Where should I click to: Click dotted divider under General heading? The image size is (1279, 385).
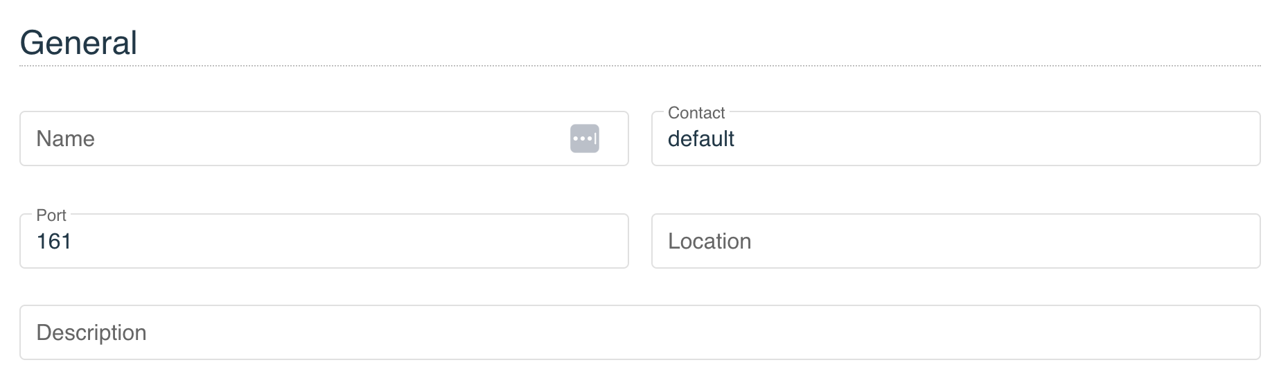[x=639, y=66]
